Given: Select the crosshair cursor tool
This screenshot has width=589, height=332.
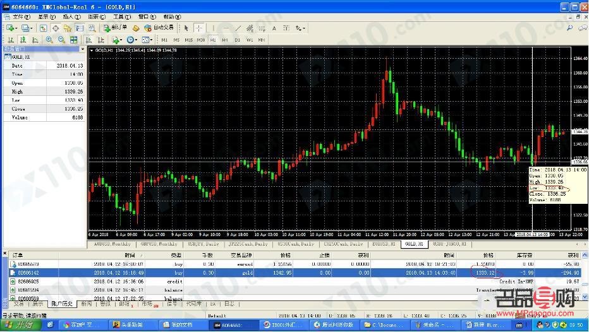Looking at the screenshot, I should [x=199, y=28].
